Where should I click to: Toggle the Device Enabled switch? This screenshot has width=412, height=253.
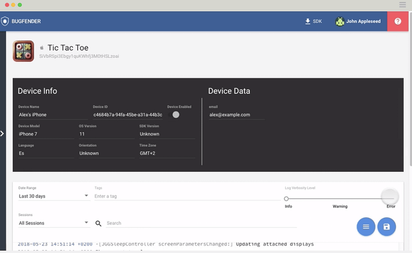(x=173, y=114)
